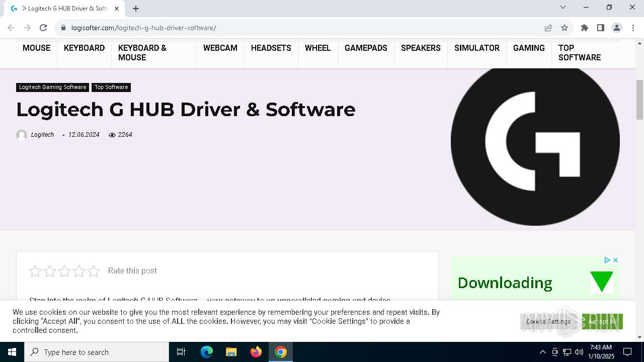Open the MOUSE menu
This screenshot has height=362, width=644.
click(x=37, y=48)
